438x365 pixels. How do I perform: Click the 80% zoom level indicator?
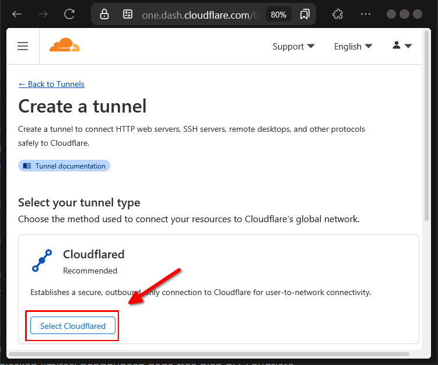[279, 15]
